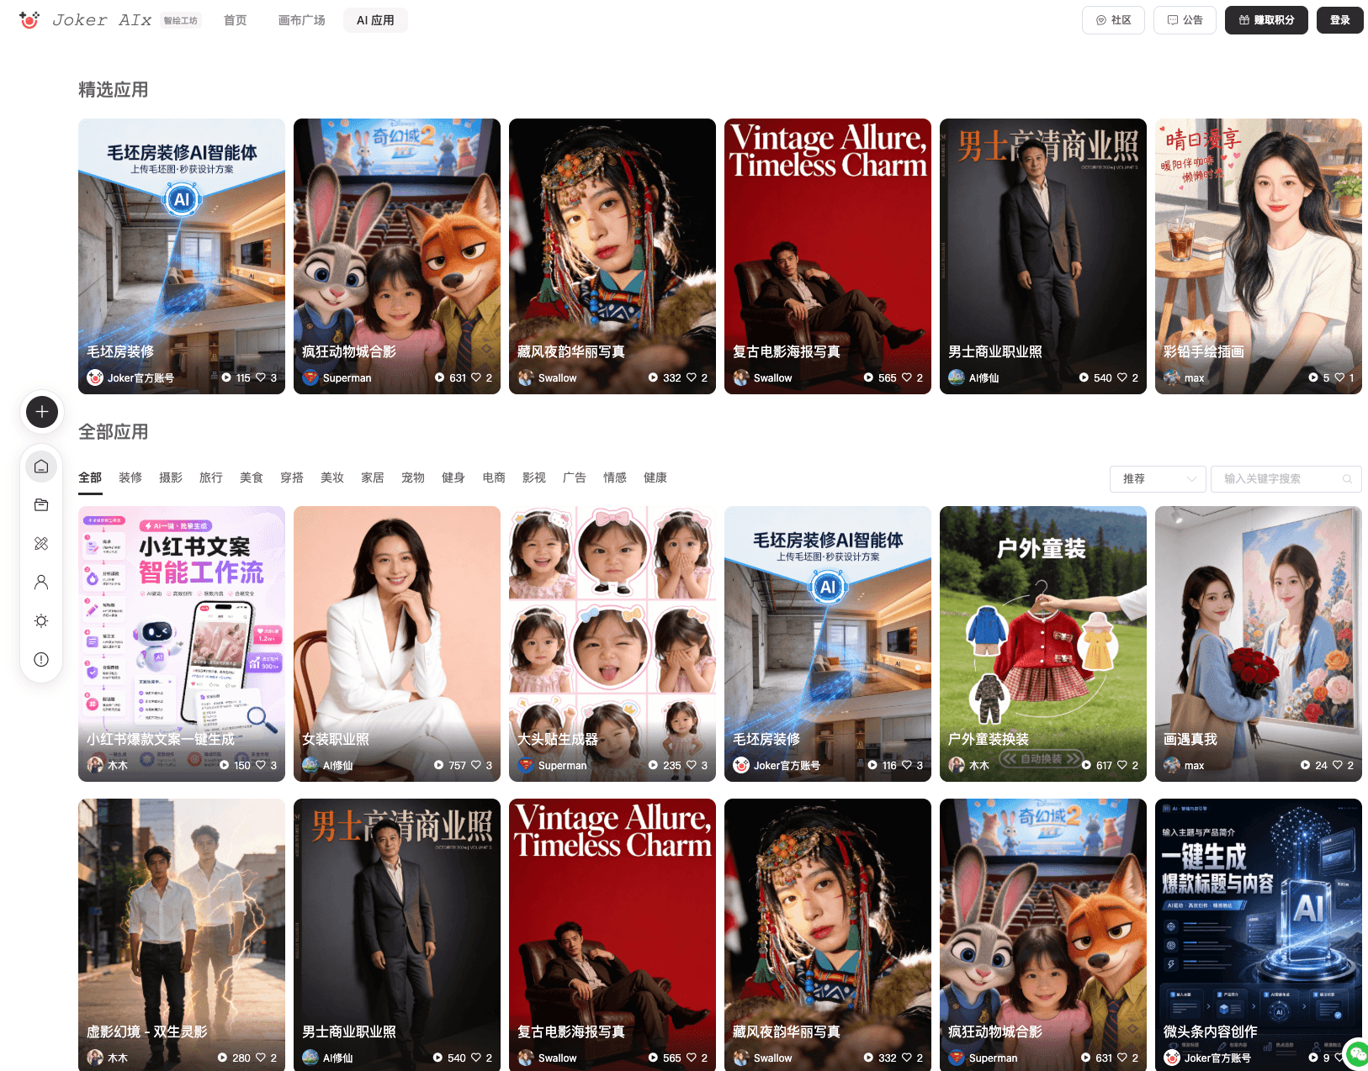
Task: Toggle the theme with the sun icon
Action: [41, 620]
